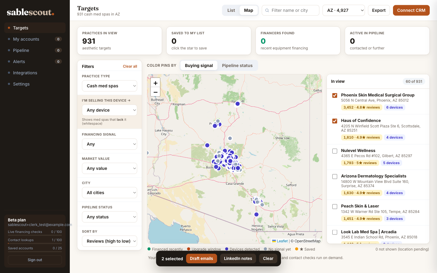Click the search icon in filter field
Screen dimensions: 437x273
tap(267, 10)
